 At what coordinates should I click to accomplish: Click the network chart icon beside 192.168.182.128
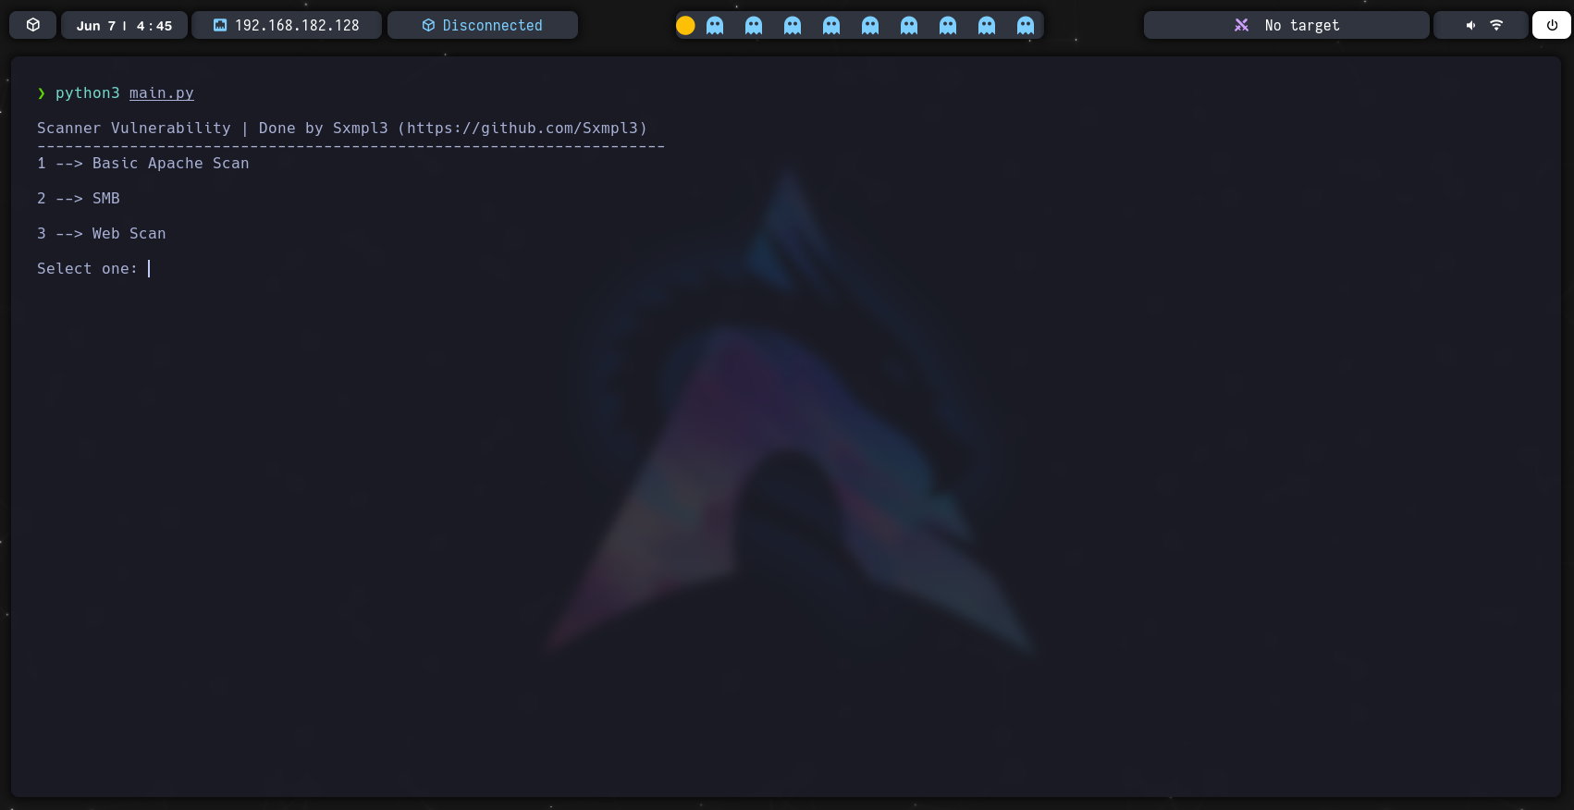point(220,25)
